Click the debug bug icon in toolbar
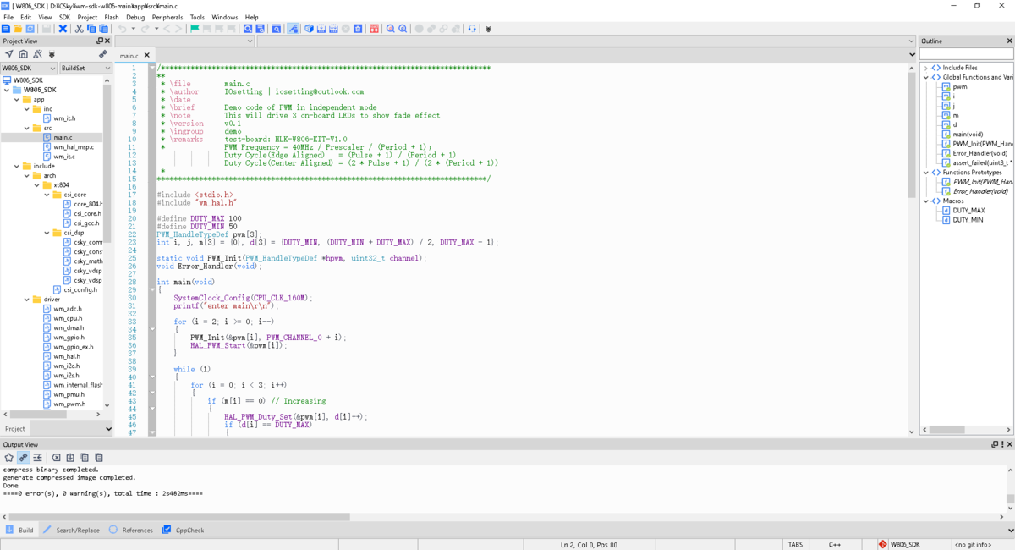The height and width of the screenshot is (550, 1015). pos(488,29)
